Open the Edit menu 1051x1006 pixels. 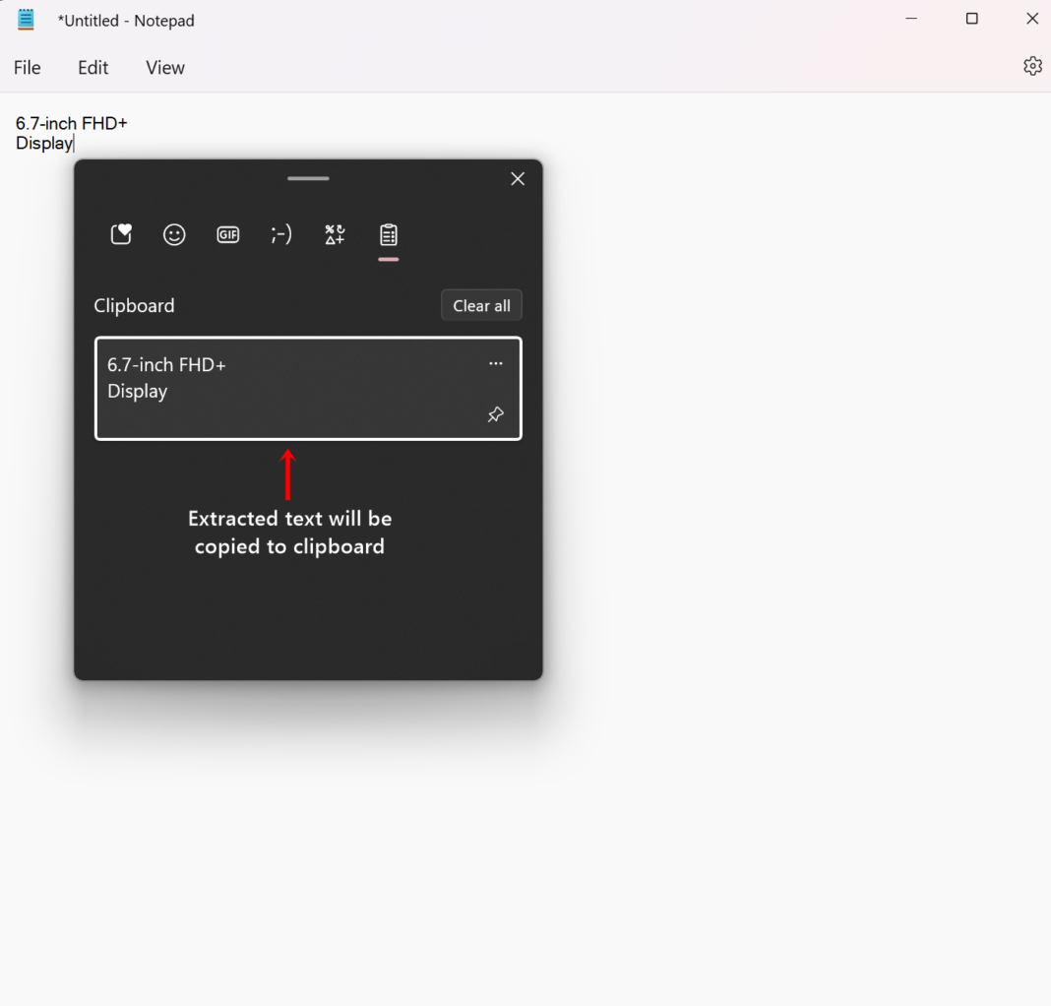(x=93, y=67)
